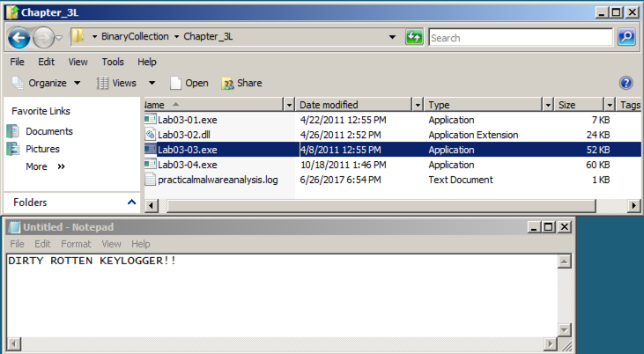
Task: Click the Views toolbar button
Action: pyautogui.click(x=116, y=83)
